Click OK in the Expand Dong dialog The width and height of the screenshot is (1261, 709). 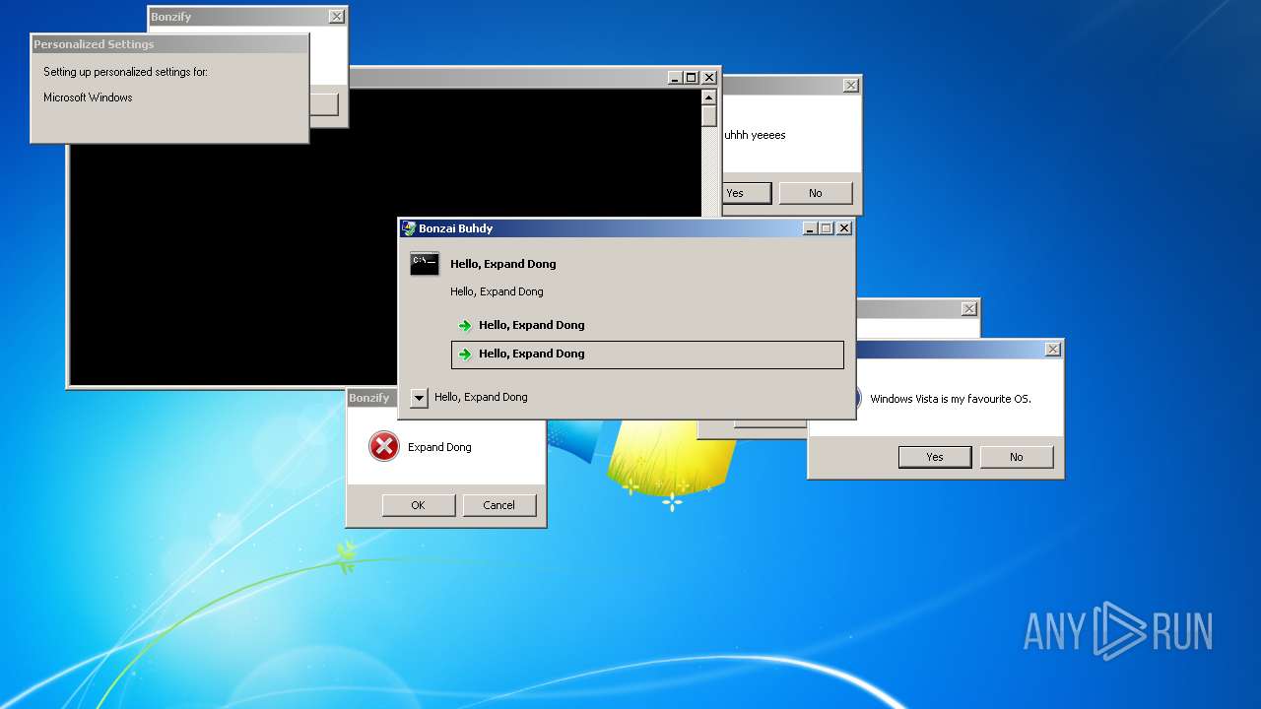[x=418, y=505]
